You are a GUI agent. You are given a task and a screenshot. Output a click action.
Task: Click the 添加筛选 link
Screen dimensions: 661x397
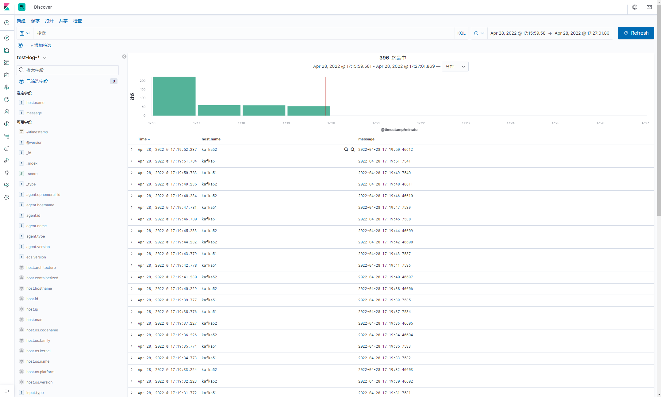click(x=41, y=45)
